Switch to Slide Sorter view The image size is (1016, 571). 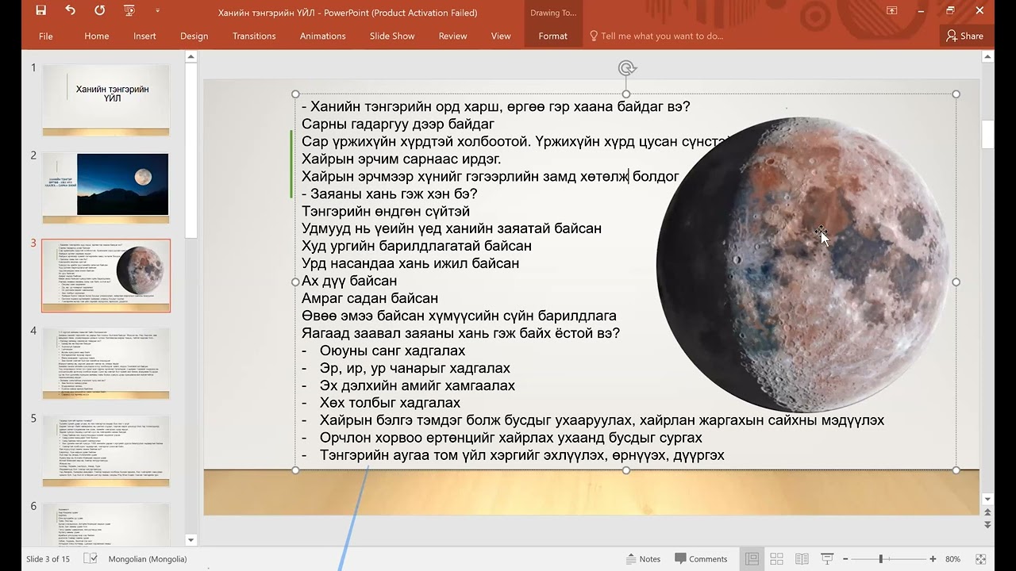point(776,559)
